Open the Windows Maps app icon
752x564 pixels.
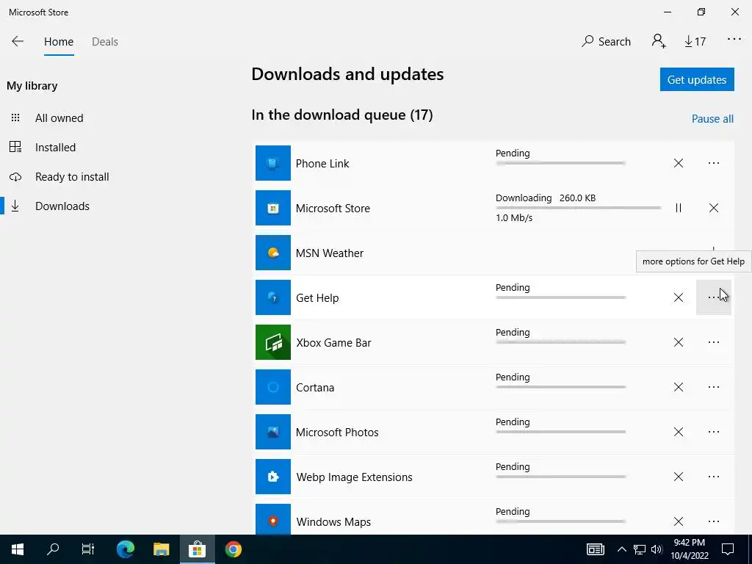click(x=273, y=519)
